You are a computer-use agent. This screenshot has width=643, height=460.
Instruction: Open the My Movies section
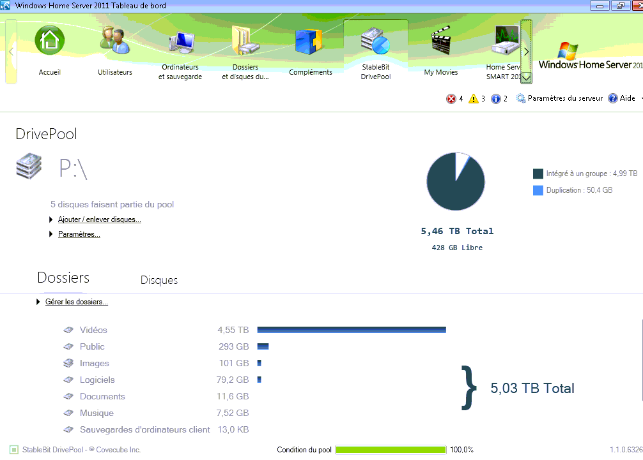point(441,40)
